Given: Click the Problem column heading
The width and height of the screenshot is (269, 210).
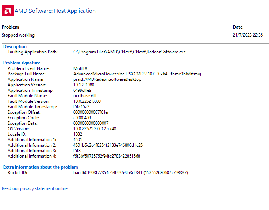Looking at the screenshot, I should point(10,27).
